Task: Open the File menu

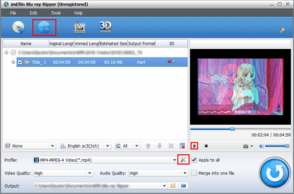Action: tap(13, 13)
